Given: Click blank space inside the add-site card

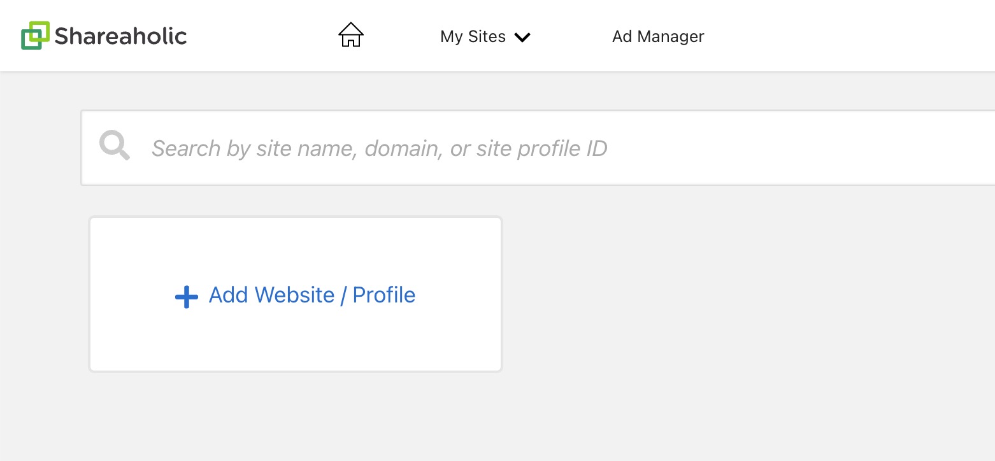Looking at the screenshot, I should pos(296,248).
